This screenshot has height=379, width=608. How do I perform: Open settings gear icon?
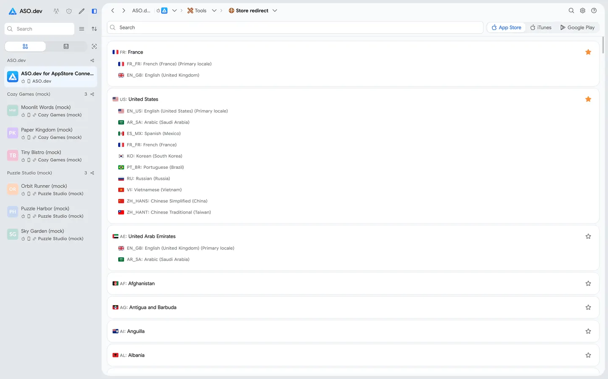583,11
